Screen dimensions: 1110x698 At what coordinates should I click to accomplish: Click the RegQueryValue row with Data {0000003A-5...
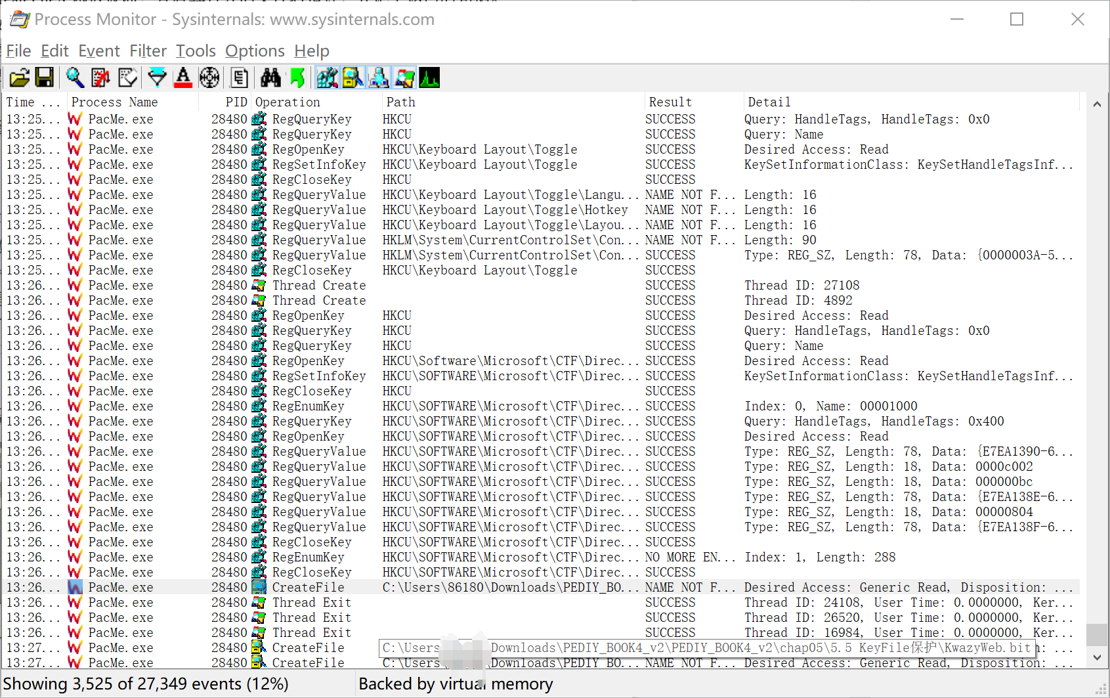[541, 255]
